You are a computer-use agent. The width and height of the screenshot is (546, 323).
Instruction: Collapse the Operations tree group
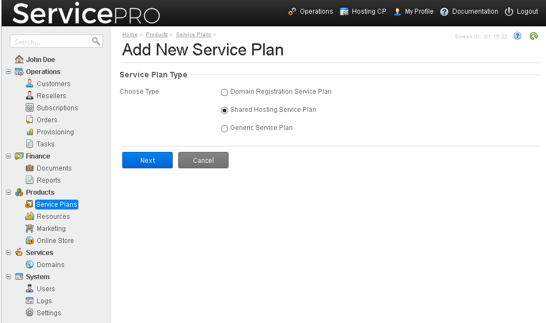[8, 71]
